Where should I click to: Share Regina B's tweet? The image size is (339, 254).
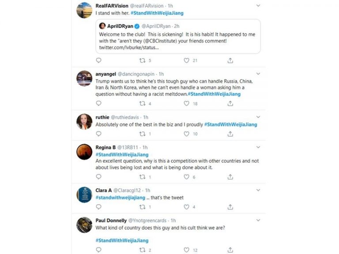click(230, 177)
